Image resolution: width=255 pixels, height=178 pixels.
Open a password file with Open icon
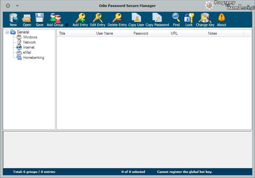(27, 18)
